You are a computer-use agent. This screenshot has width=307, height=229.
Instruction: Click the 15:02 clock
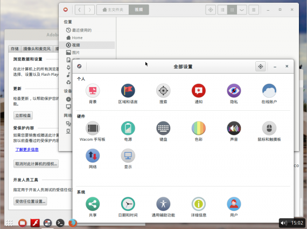pos(297,223)
